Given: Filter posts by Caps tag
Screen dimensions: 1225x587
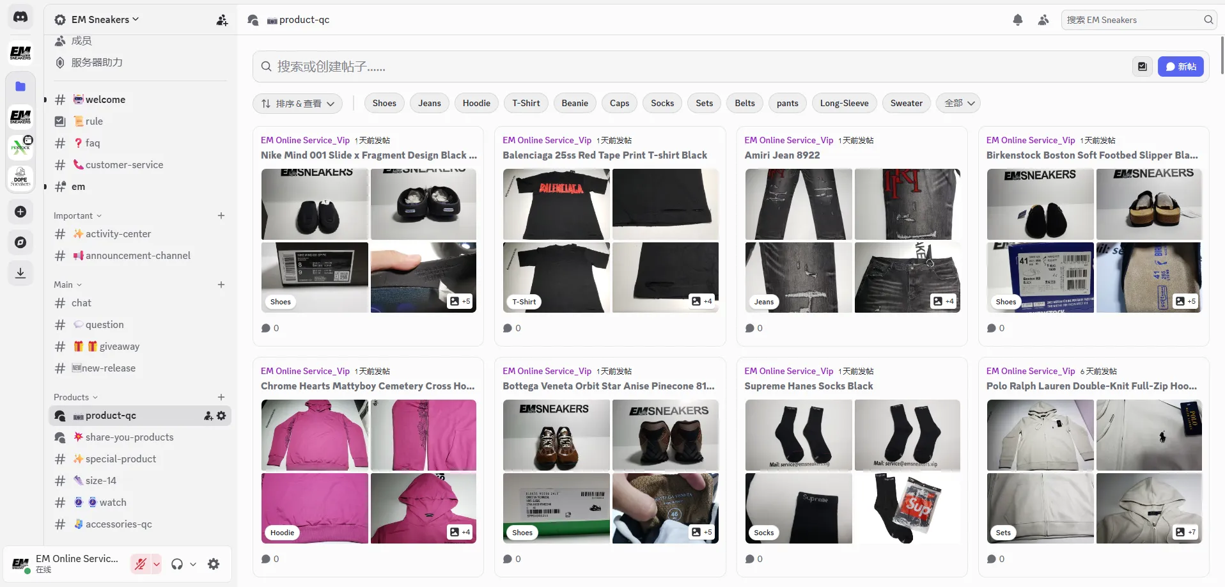Looking at the screenshot, I should [x=620, y=104].
